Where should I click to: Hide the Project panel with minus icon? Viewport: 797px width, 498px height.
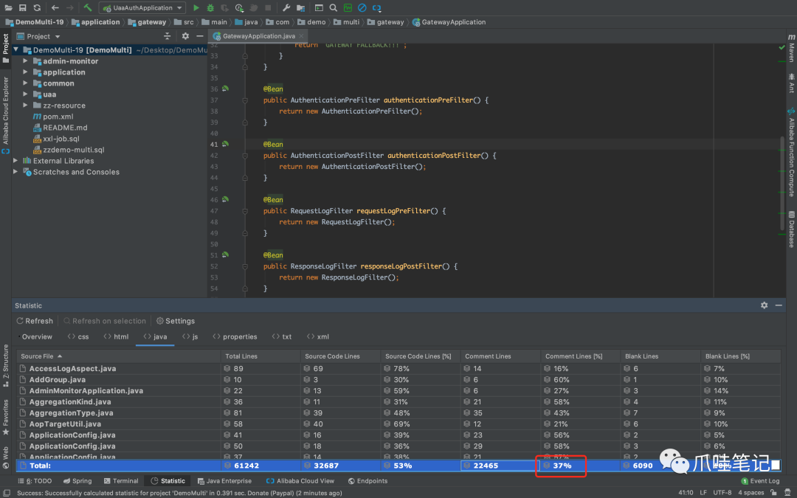200,36
